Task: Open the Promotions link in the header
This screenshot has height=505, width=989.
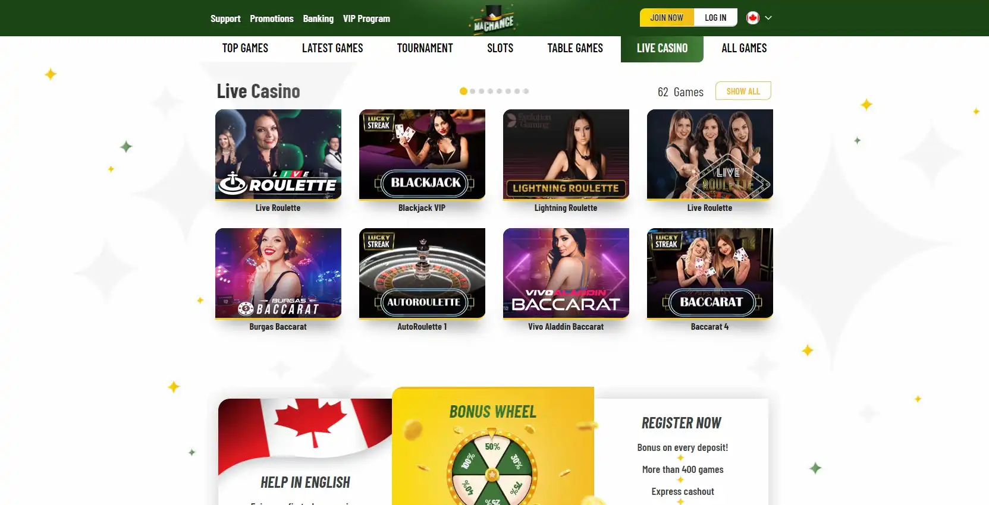Action: 272,18
